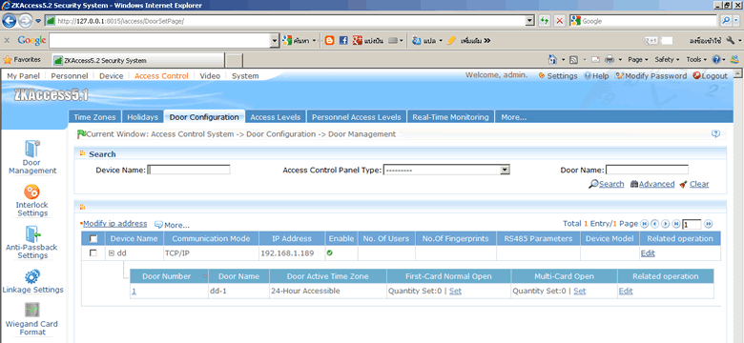Click the red Stop loading icon
744x343 pixels.
coord(560,21)
